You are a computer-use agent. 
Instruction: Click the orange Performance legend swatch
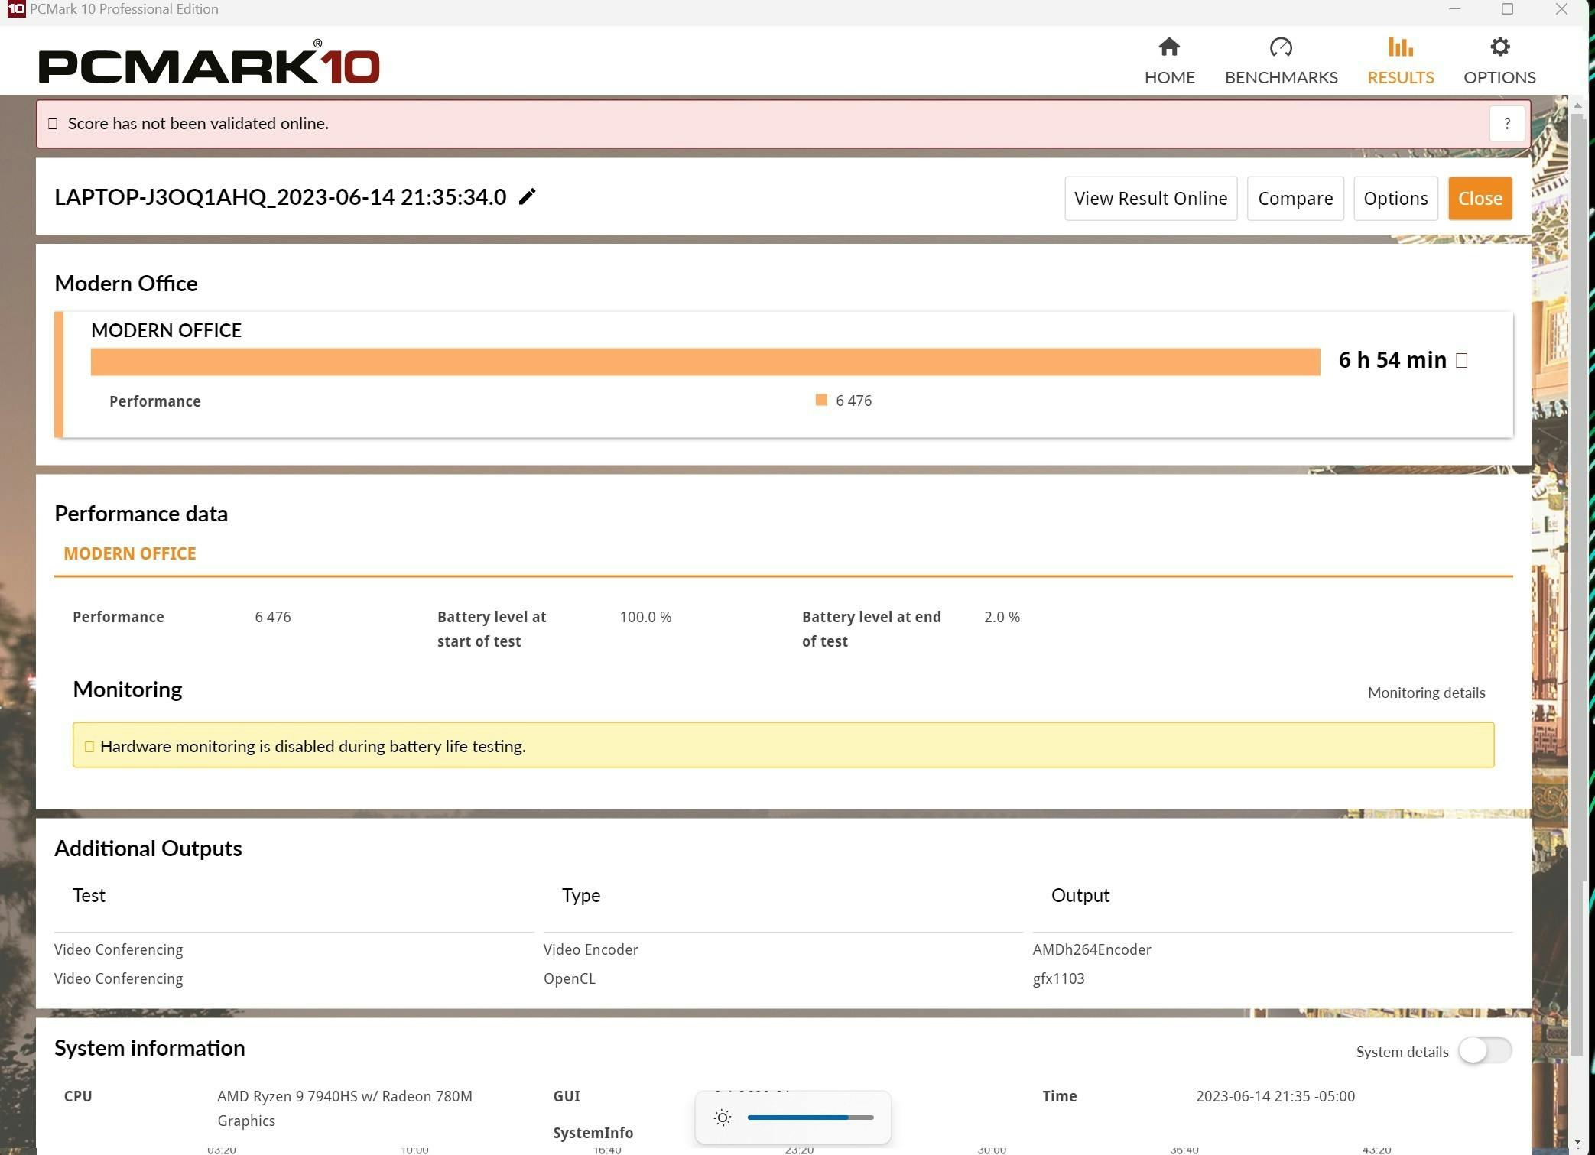(821, 400)
